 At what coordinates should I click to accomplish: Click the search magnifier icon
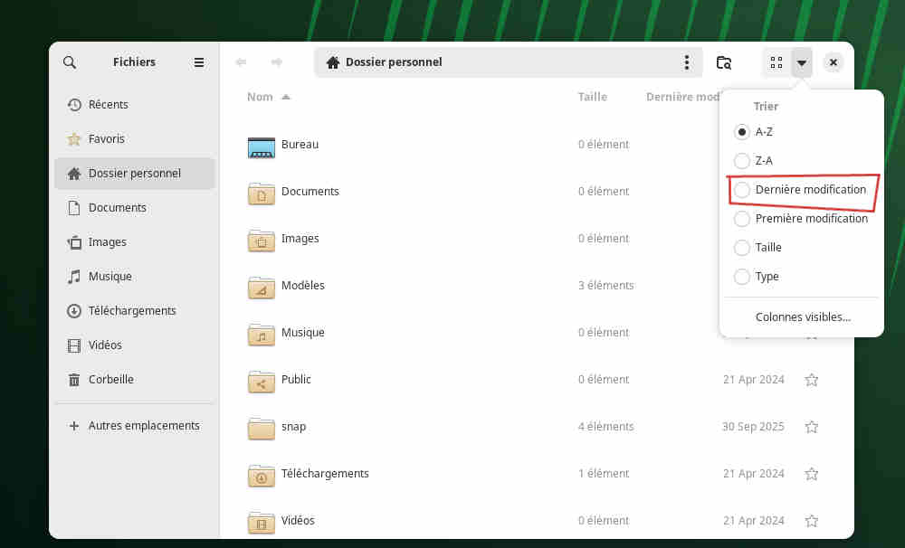[70, 62]
